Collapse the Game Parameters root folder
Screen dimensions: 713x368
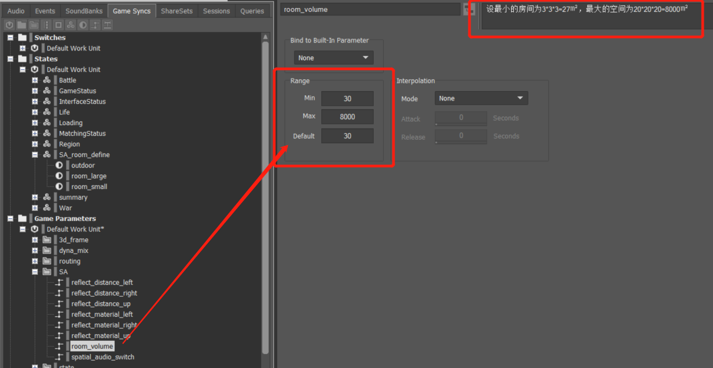10,218
